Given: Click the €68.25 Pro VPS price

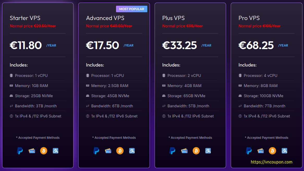Looking at the screenshot, I should [256, 45].
